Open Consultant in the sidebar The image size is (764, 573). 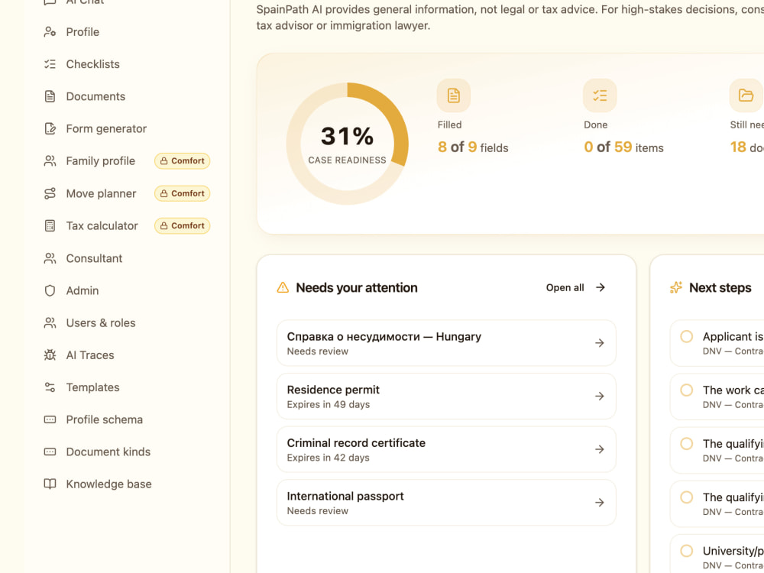pos(94,258)
